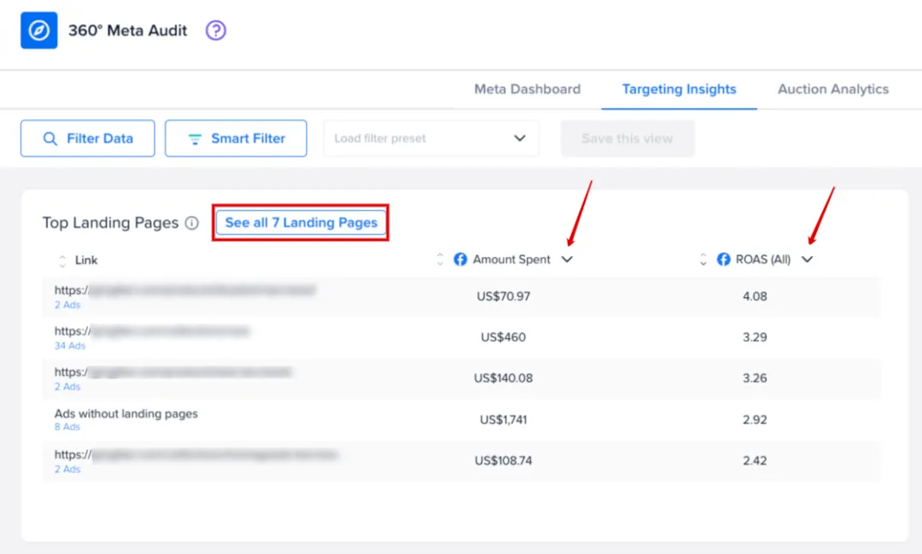Viewport: 922px width, 554px height.
Task: Click Facebook icon next to ROAS (All)
Action: 723,260
